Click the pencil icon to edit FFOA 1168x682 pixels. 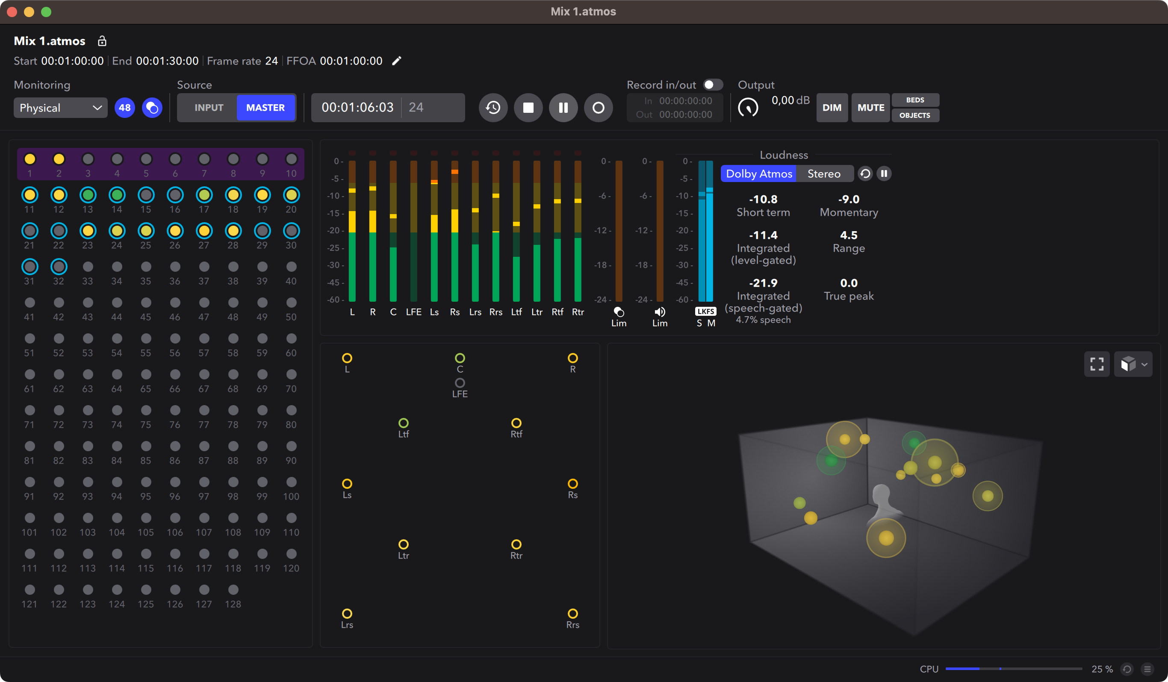point(397,61)
